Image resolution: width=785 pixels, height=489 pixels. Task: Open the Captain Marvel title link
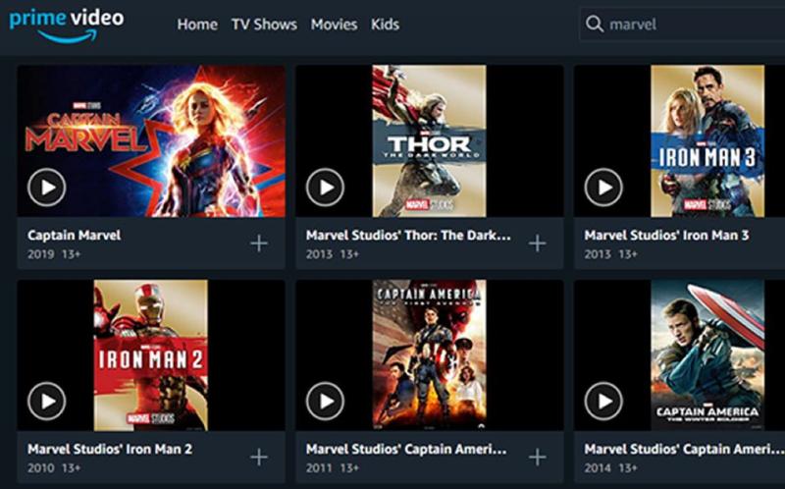(75, 235)
